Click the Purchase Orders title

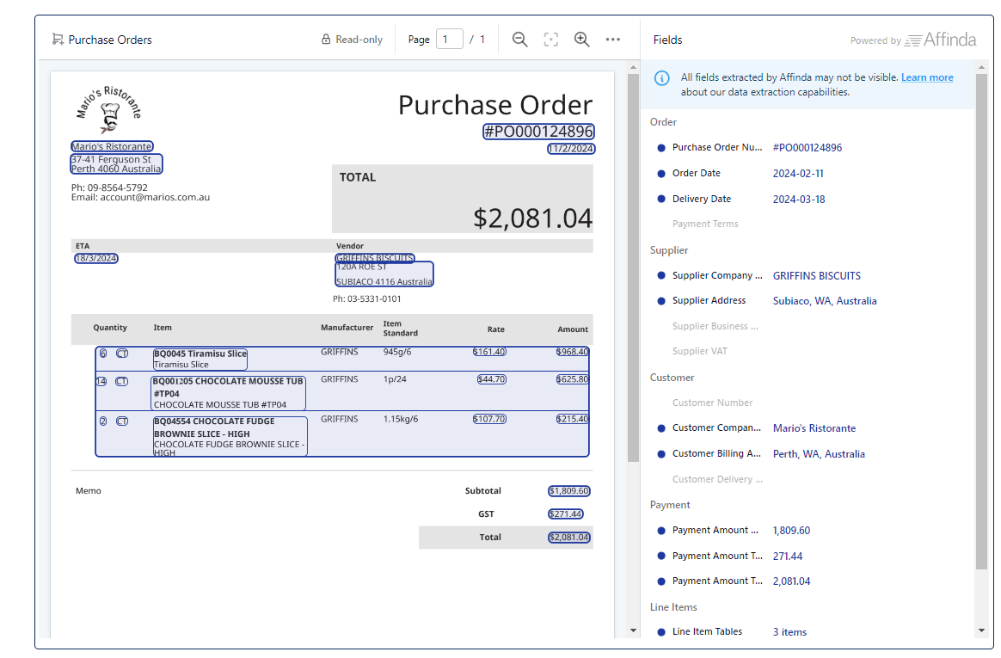coord(110,40)
